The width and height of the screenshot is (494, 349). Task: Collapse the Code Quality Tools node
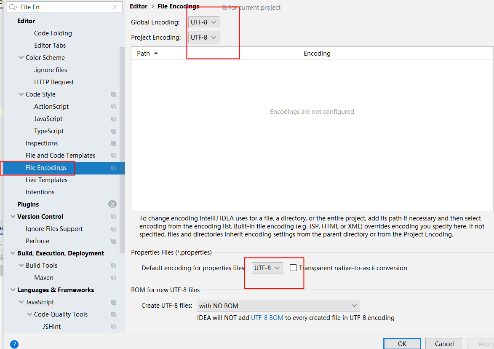coord(29,314)
